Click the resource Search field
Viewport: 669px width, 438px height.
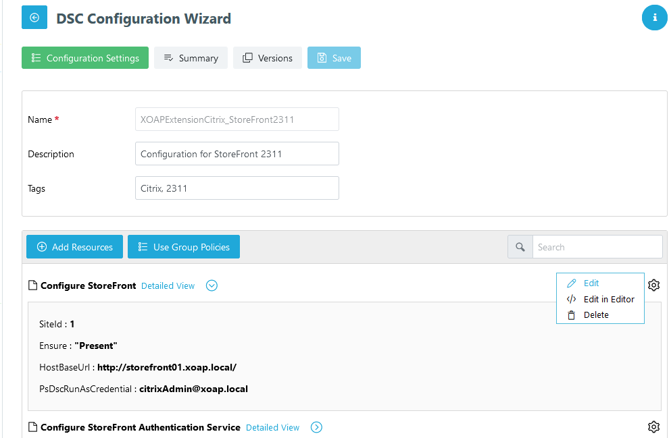(x=597, y=247)
